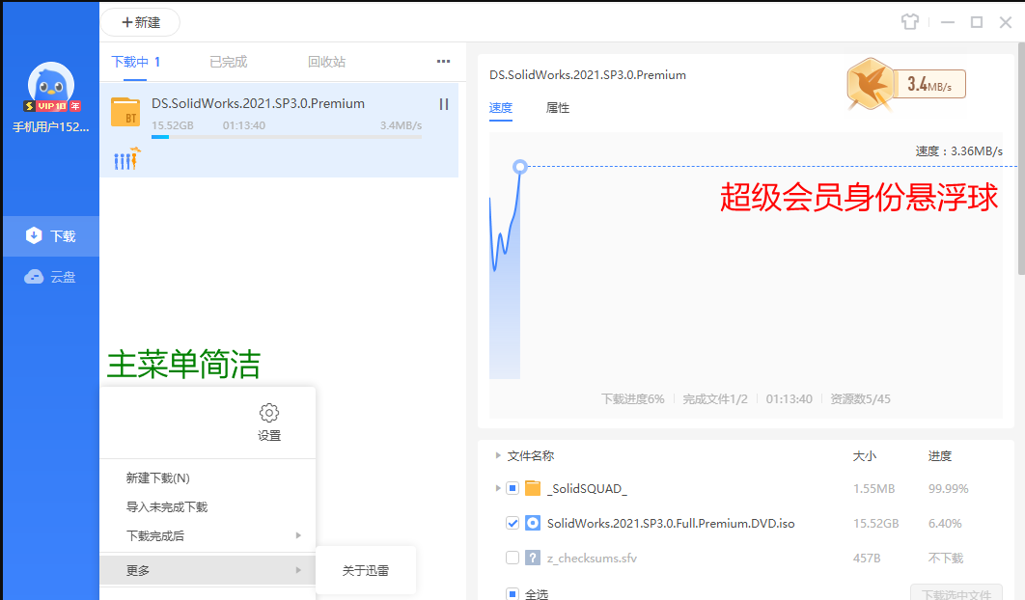This screenshot has width=1025, height=600.
Task: Expand the 文件名称 header triangle
Action: [x=497, y=455]
